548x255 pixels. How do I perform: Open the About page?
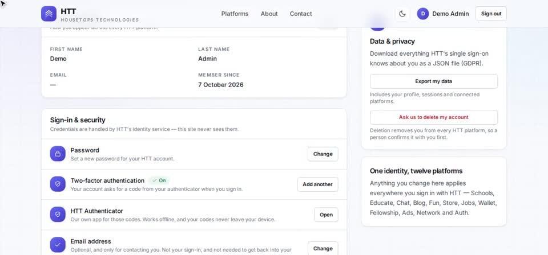[x=269, y=14]
